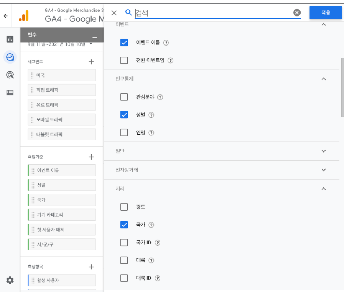Select the 시/군/구 dimension chip
The width and height of the screenshot is (348, 293).
[x=62, y=244]
